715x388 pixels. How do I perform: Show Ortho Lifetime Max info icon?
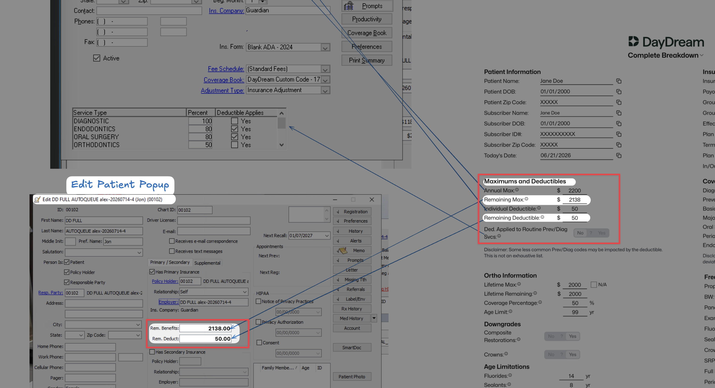pyautogui.click(x=519, y=284)
